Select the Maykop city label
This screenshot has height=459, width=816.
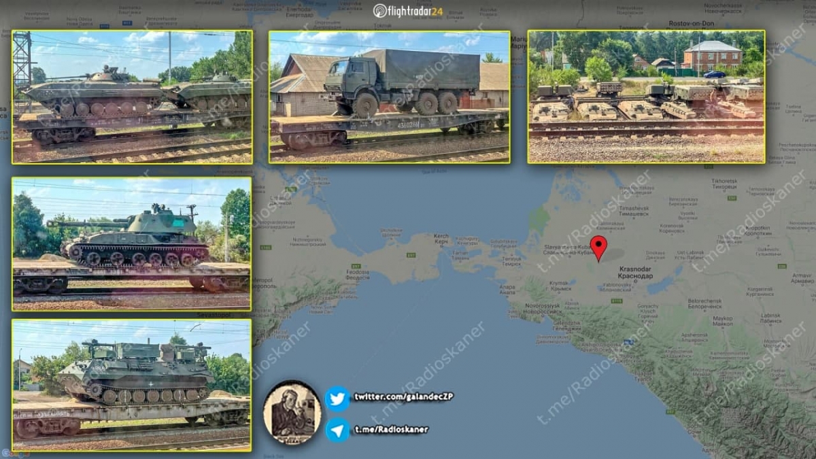[722, 320]
